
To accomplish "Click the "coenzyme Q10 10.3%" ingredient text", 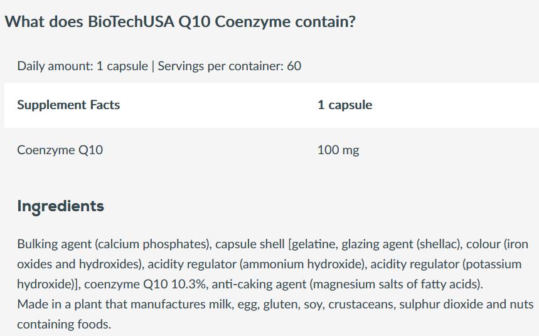I will (x=144, y=284).
